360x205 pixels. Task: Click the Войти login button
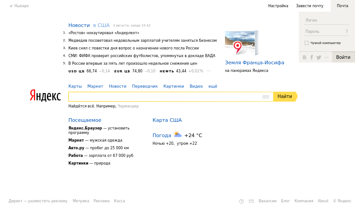(x=343, y=57)
